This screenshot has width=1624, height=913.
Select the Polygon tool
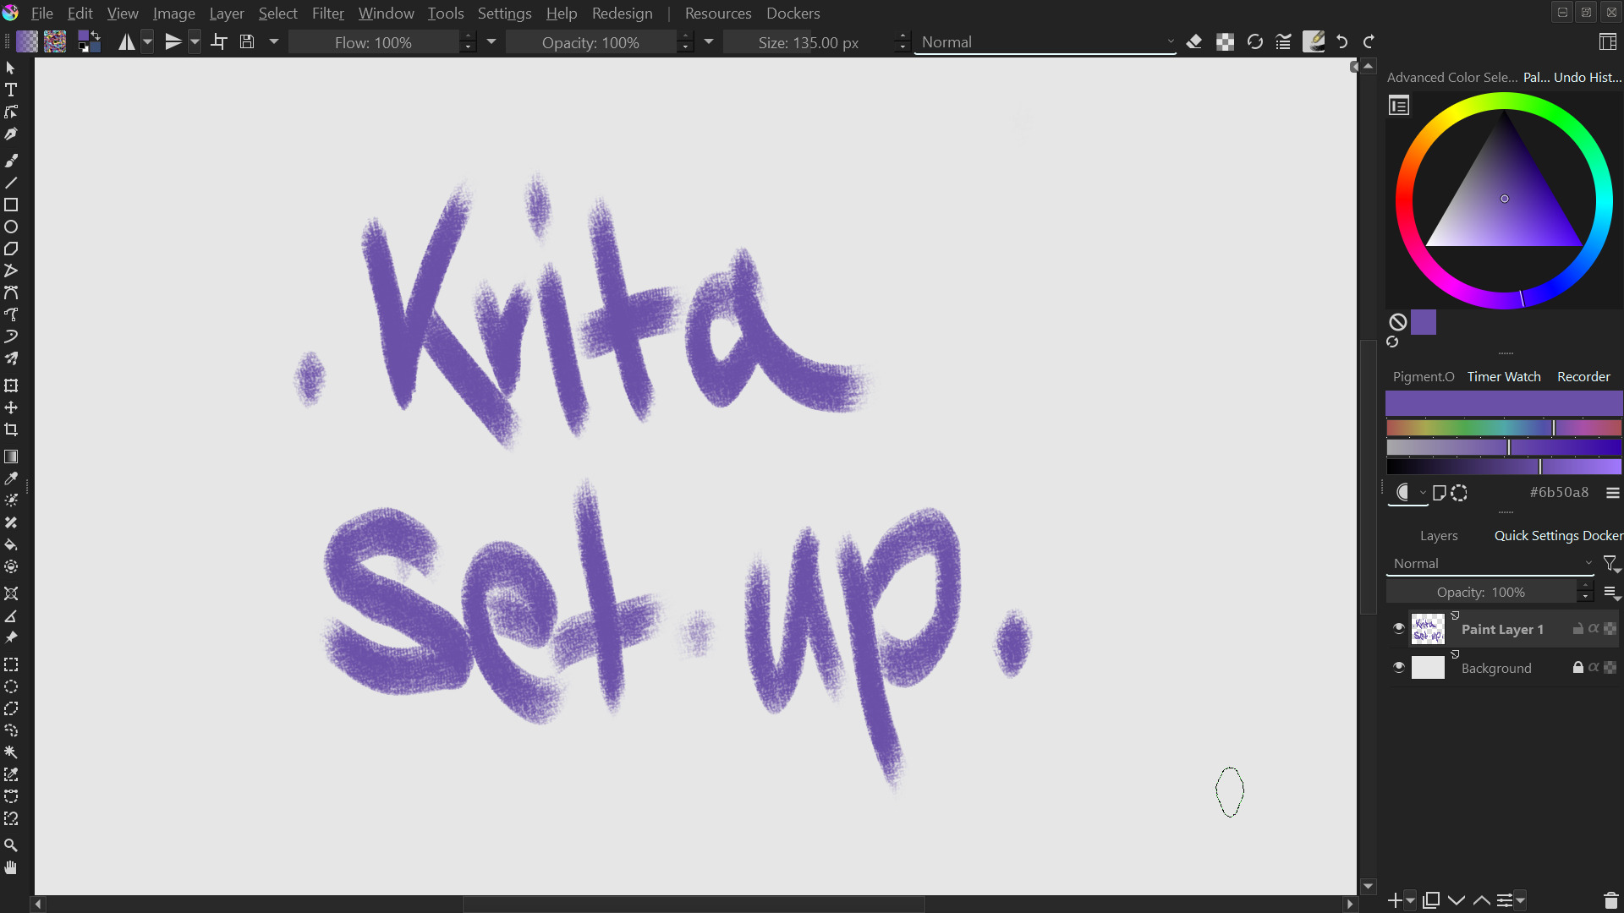tap(11, 249)
